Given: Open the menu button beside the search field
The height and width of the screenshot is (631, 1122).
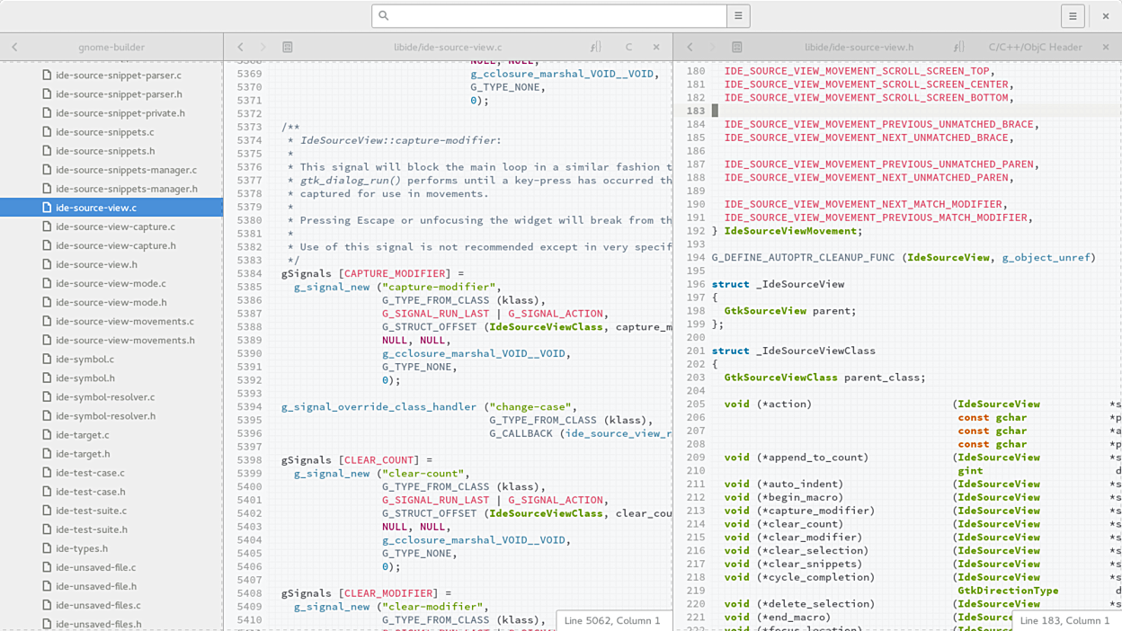Looking at the screenshot, I should click(x=738, y=15).
